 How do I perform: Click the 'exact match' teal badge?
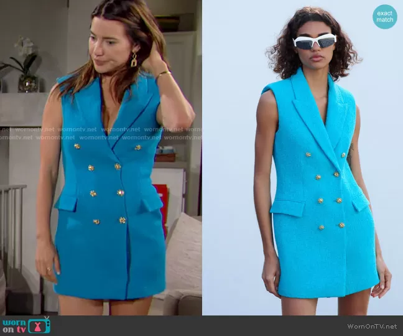pos(385,16)
